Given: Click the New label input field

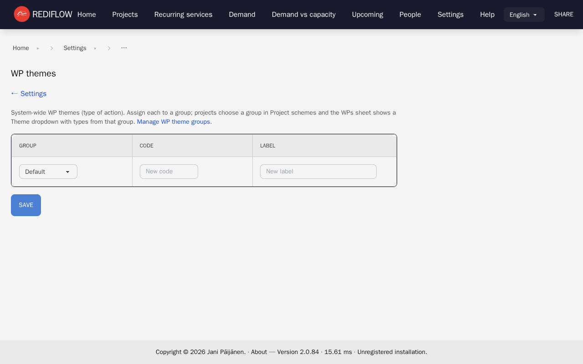Looking at the screenshot, I should click(318, 172).
